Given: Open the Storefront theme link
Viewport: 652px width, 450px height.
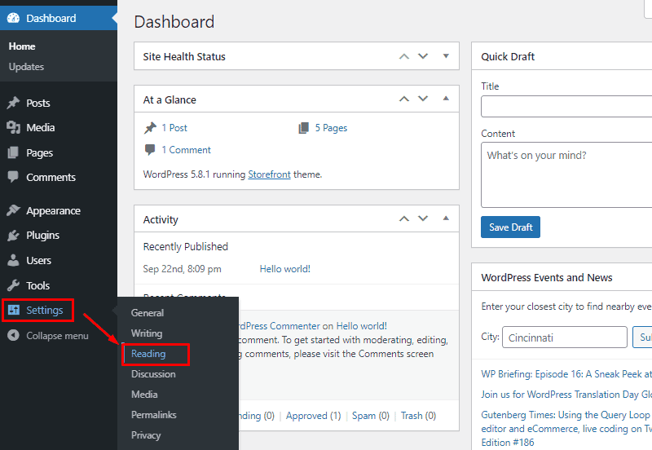Looking at the screenshot, I should [x=269, y=174].
